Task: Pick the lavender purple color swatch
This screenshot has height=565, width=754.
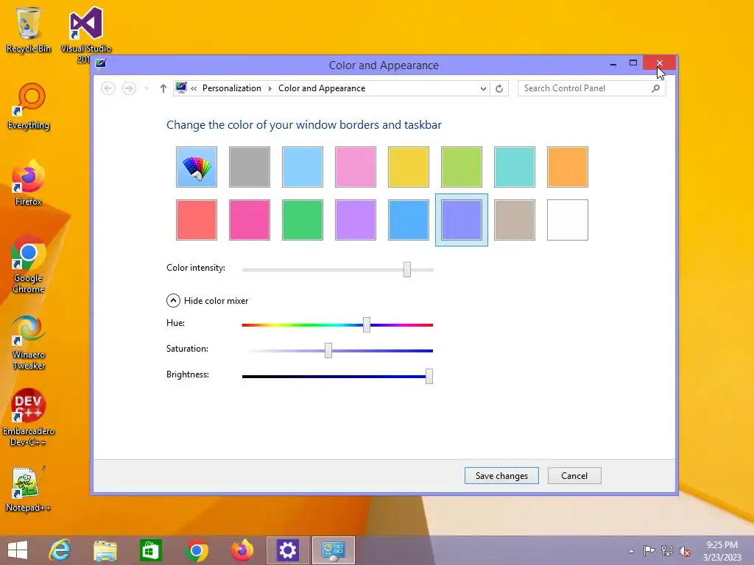Action: point(356,219)
